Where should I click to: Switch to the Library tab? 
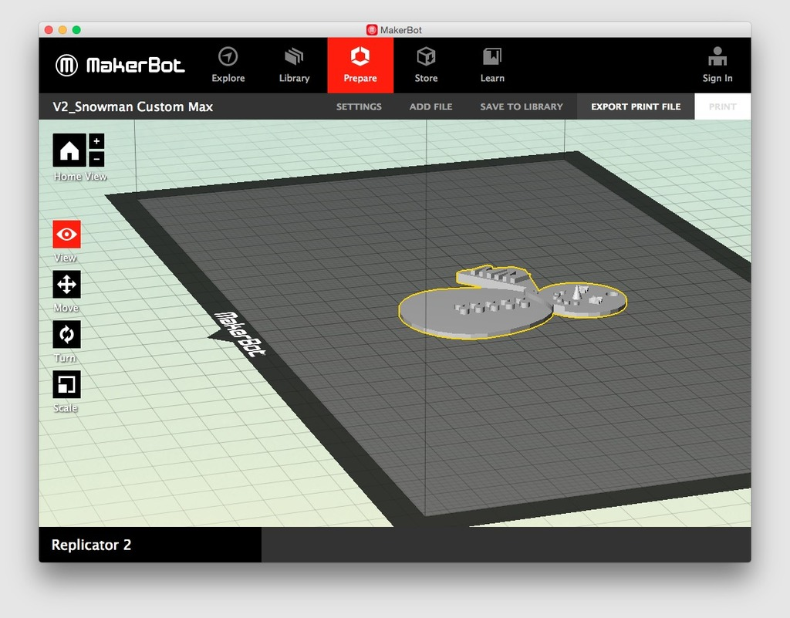coord(294,65)
